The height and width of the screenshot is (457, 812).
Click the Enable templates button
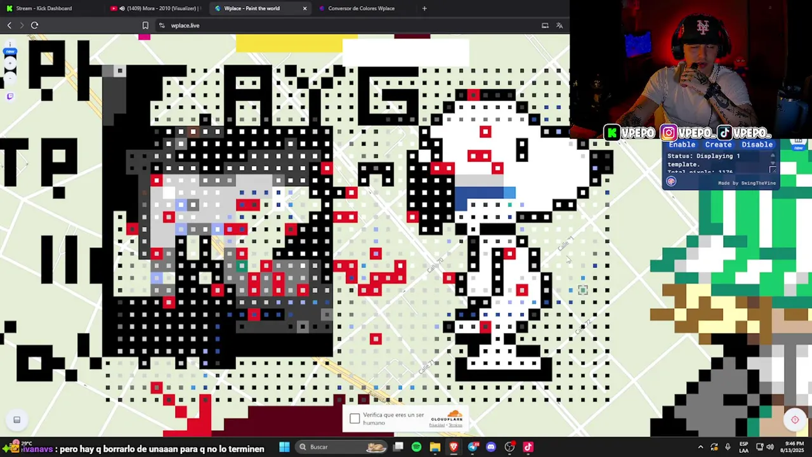coord(682,144)
